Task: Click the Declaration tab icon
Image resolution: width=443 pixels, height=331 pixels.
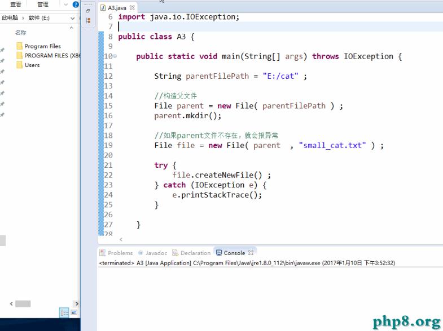Action: click(x=175, y=253)
